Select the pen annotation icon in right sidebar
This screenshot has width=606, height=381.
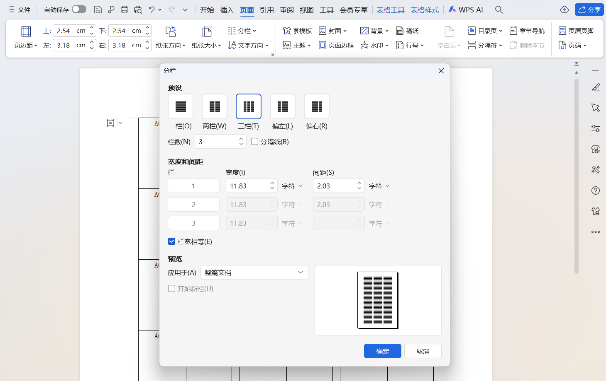[x=596, y=87]
